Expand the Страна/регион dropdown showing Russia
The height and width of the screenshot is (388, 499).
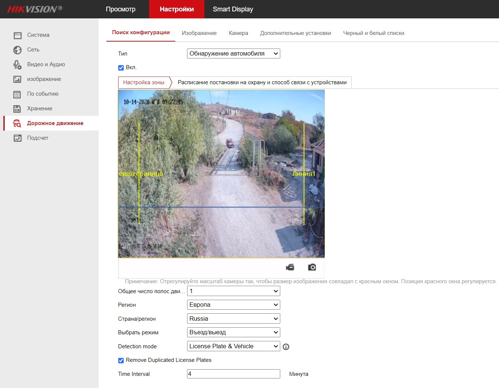click(x=233, y=319)
